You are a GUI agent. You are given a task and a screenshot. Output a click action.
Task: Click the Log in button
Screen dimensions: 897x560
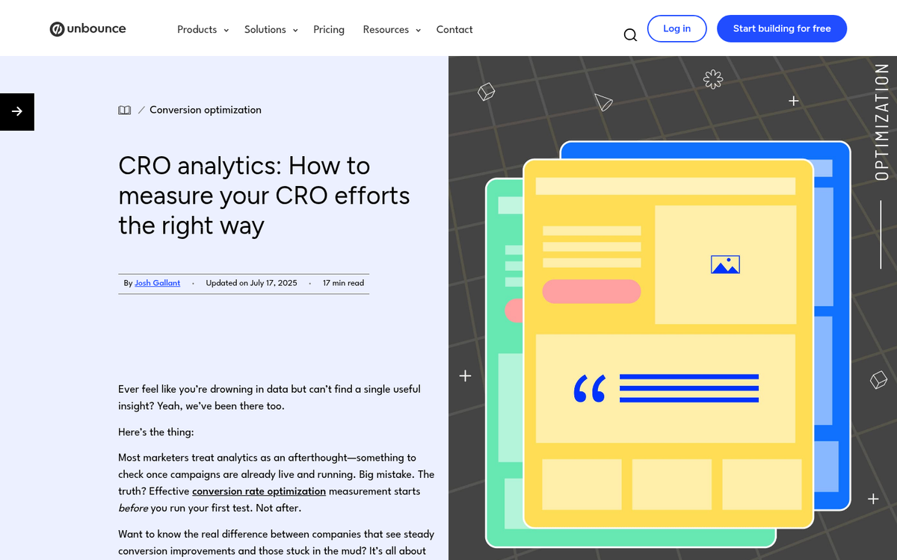pos(676,28)
